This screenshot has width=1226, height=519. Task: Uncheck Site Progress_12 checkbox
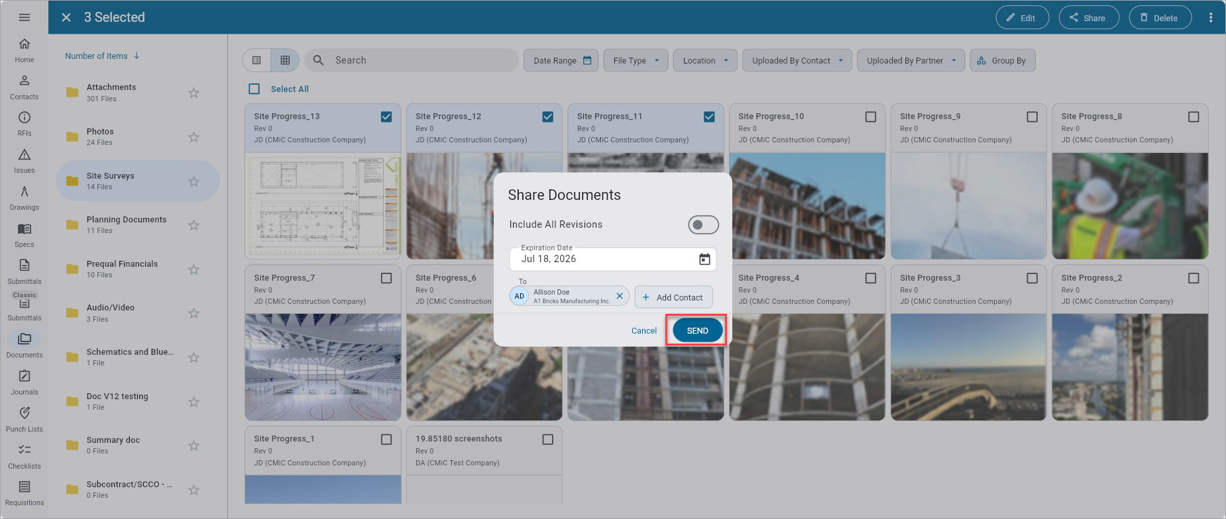pos(548,117)
